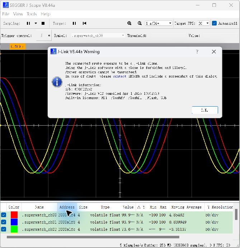Toggle visibility checkbox for superwatch_ch00

[x=4, y=215]
